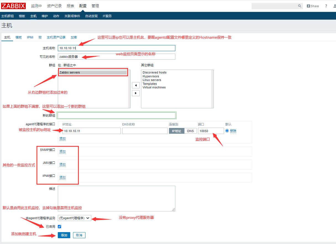Select the 默认 radio button

click(227, 131)
